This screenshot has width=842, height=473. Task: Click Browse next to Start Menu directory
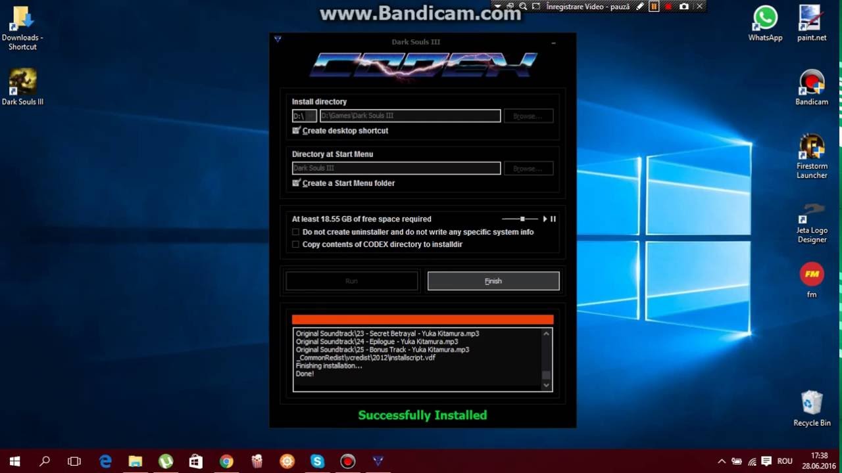click(x=528, y=168)
